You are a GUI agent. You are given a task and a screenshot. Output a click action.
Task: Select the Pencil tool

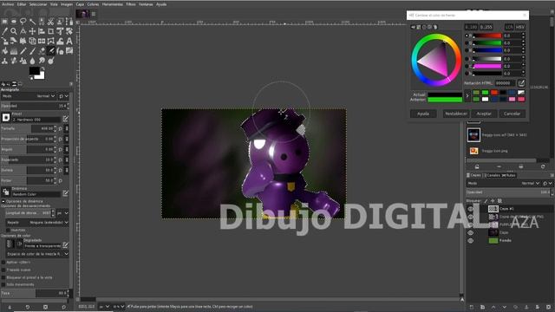[23, 51]
